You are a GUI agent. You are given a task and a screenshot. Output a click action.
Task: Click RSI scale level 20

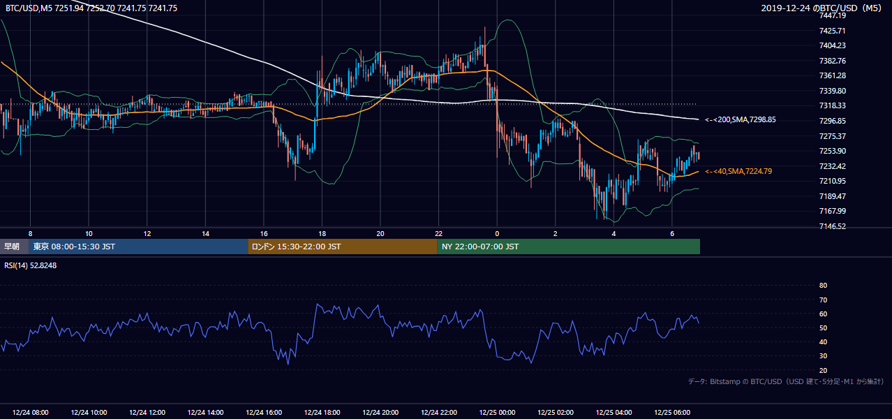(x=823, y=370)
